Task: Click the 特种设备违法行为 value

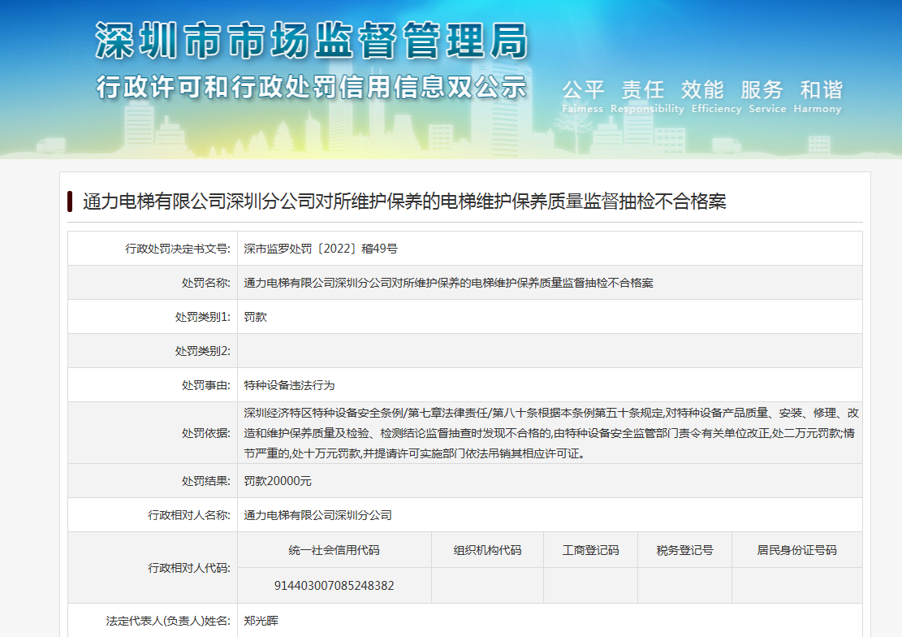Action: [289, 385]
